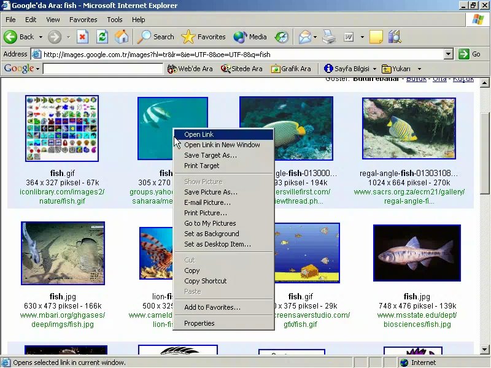The width and height of the screenshot is (491, 368).
Task: Click Sitede Ara on Google toolbar
Action: coord(241,69)
